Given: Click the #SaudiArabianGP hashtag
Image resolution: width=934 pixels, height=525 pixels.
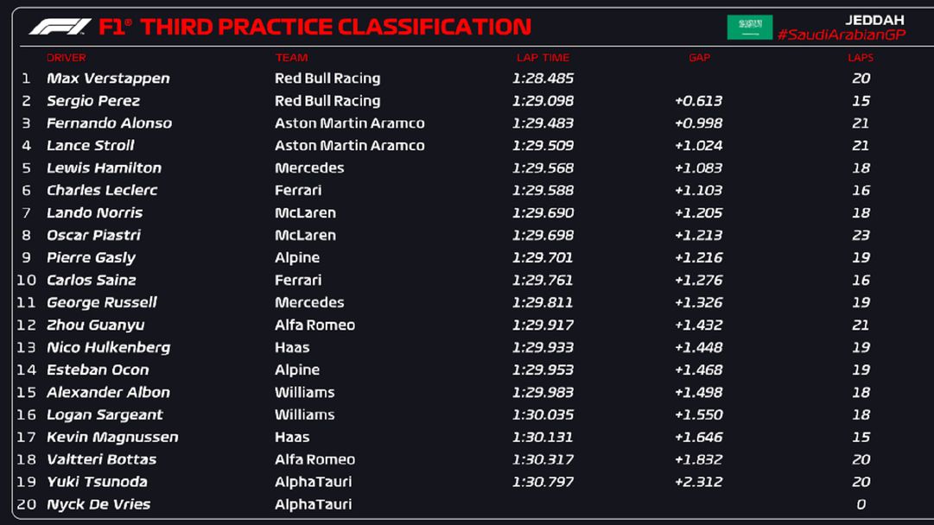Looking at the screenshot, I should tap(840, 35).
